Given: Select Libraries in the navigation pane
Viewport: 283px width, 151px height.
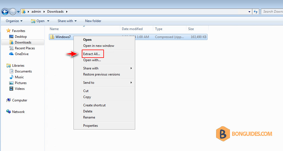Looking at the screenshot, I should tap(18, 66).
